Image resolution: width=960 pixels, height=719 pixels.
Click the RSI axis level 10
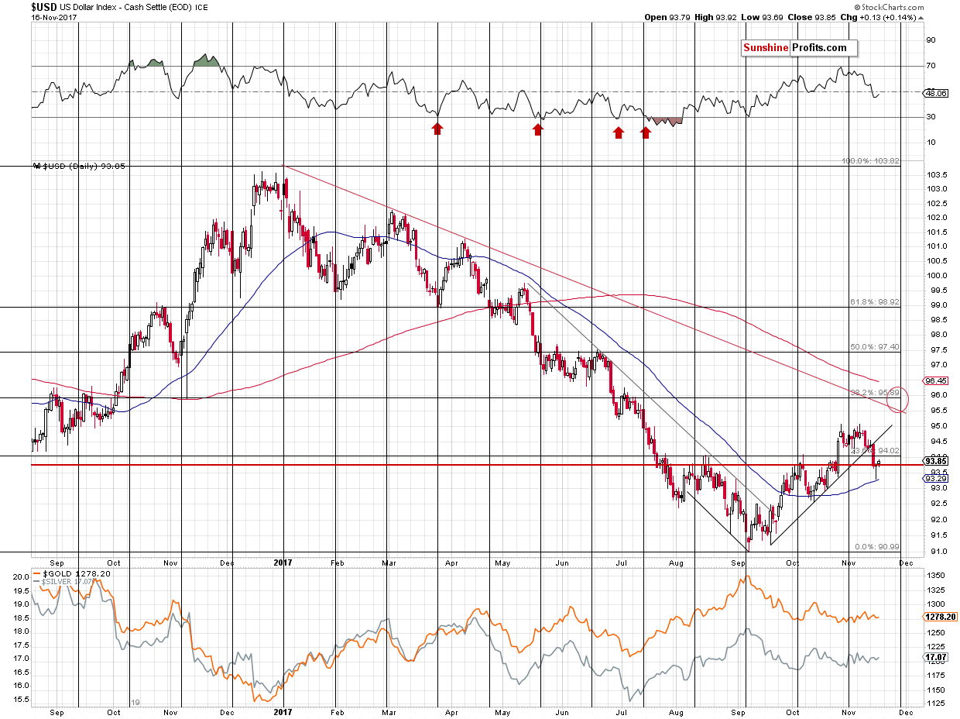(931, 143)
